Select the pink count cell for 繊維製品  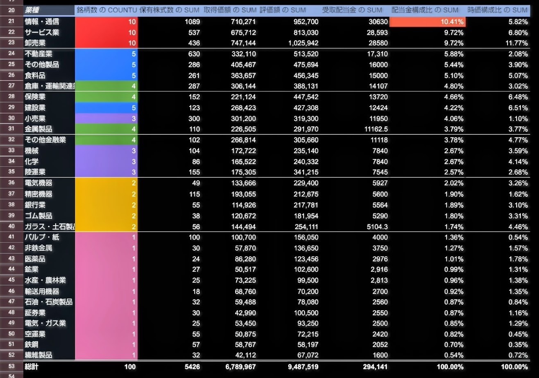point(106,355)
